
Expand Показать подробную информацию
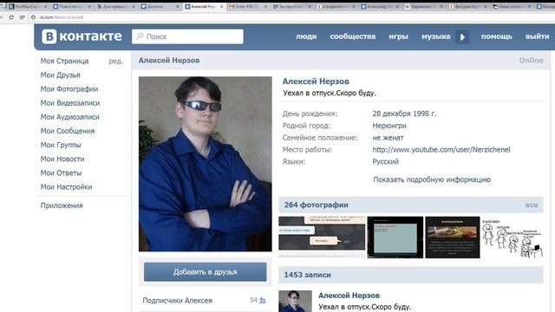pos(432,179)
